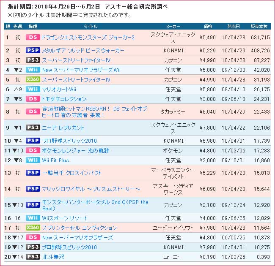Open Wiiスポーツ リゾート link

tap(65, 218)
